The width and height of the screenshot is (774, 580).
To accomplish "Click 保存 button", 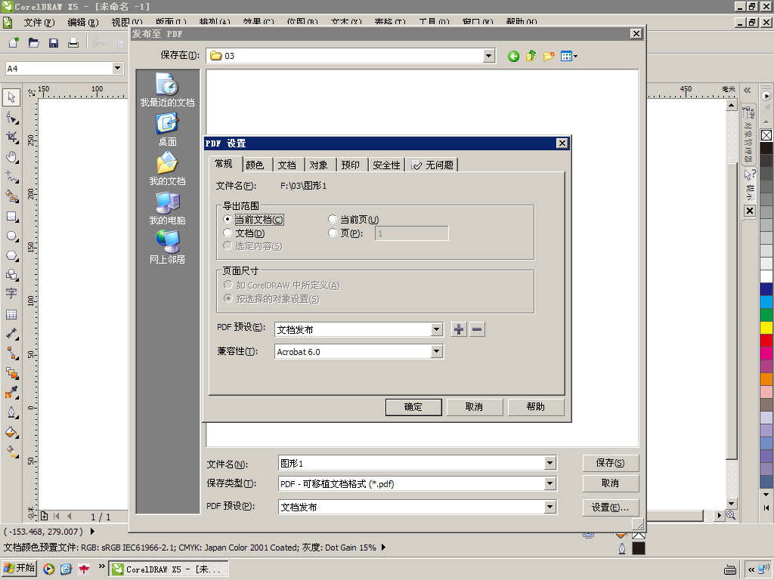I will pyautogui.click(x=611, y=463).
